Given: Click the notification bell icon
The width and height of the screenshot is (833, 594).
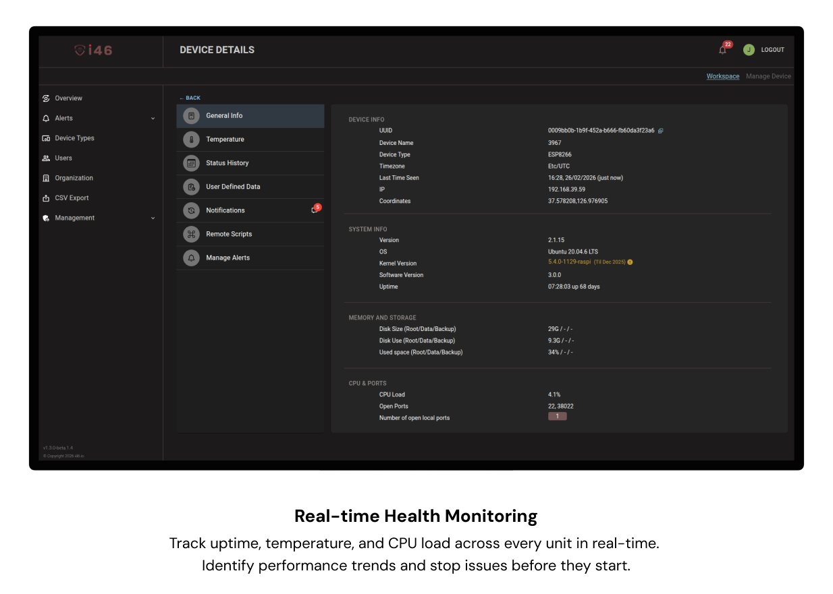Looking at the screenshot, I should pyautogui.click(x=723, y=50).
